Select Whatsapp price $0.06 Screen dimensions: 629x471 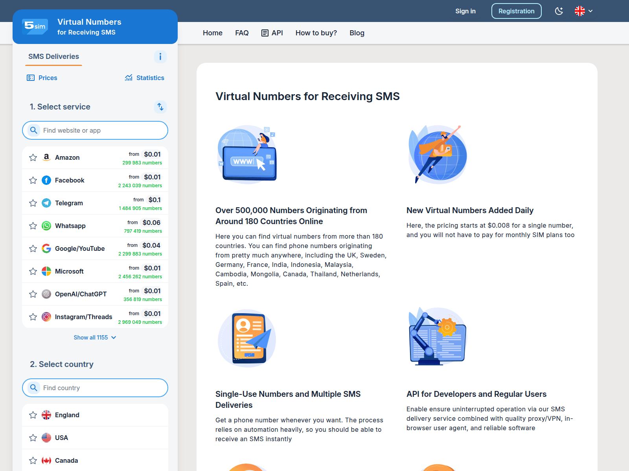151,223
